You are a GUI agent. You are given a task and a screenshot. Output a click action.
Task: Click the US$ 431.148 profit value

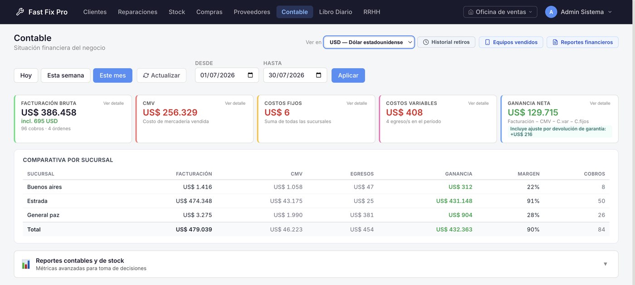tap(454, 201)
